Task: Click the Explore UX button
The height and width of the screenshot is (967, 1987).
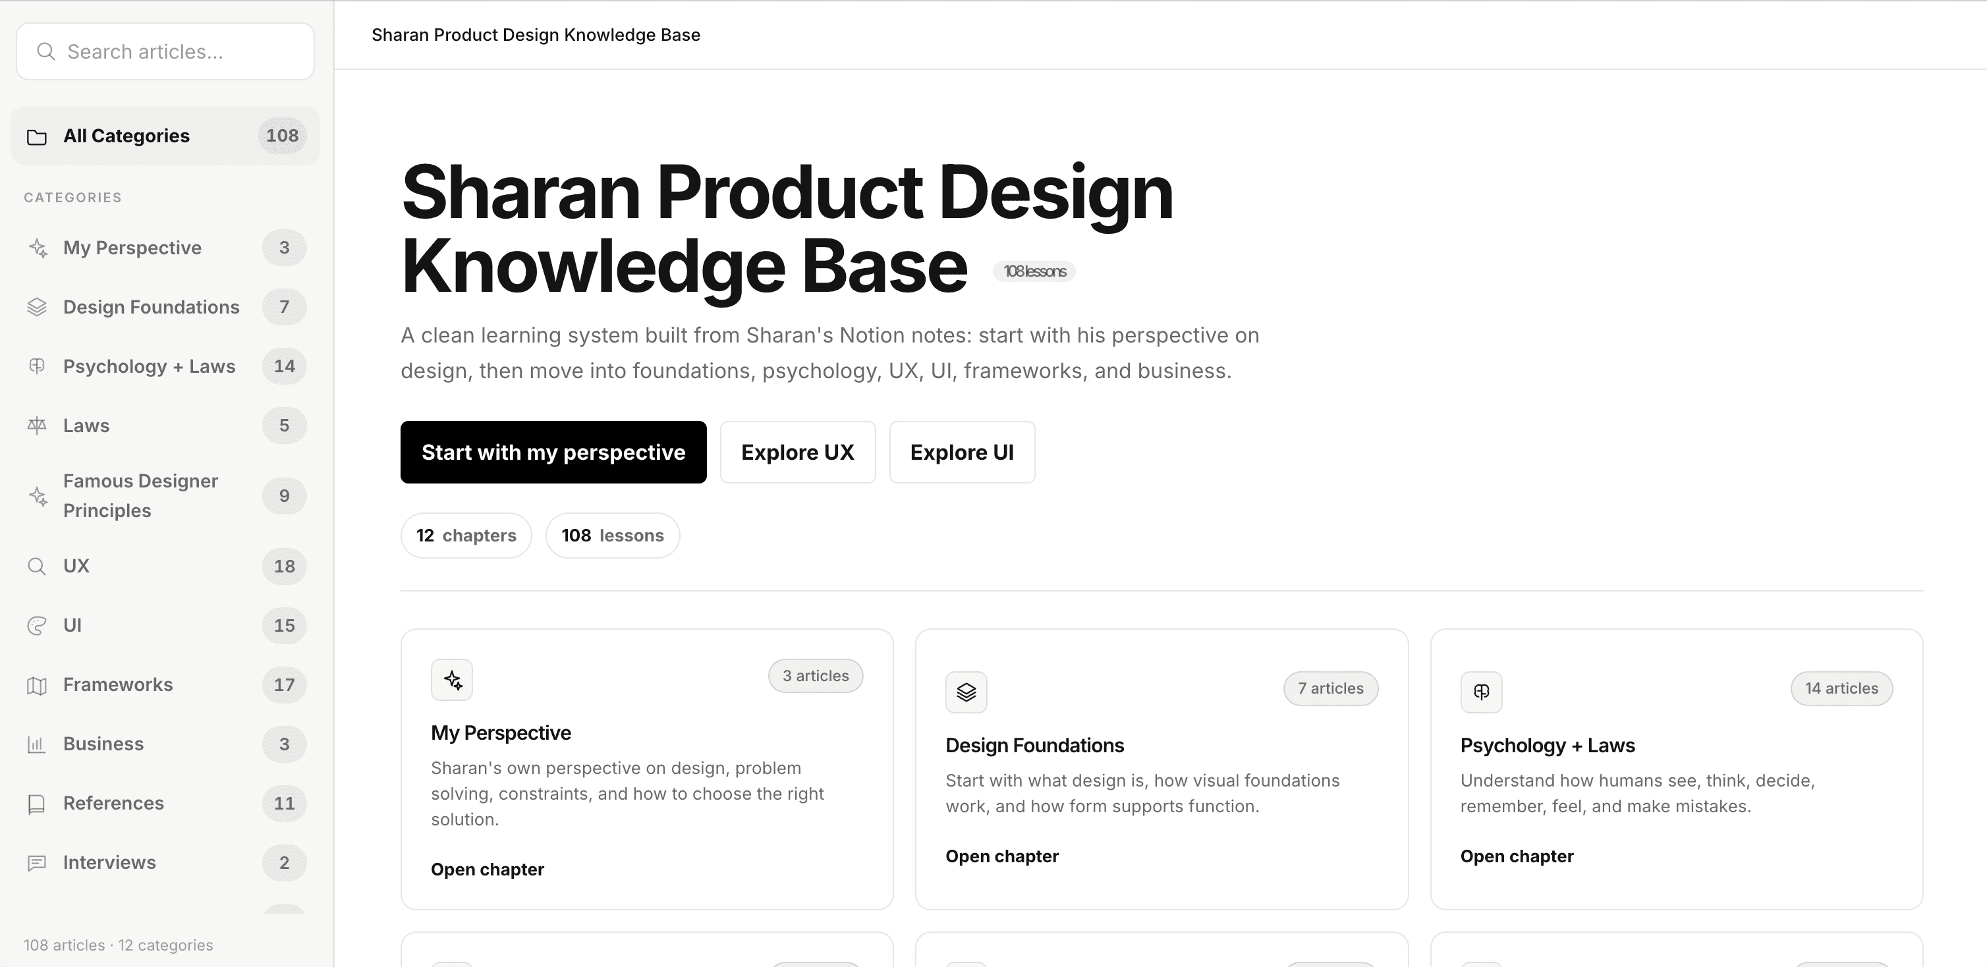Action: coord(797,453)
